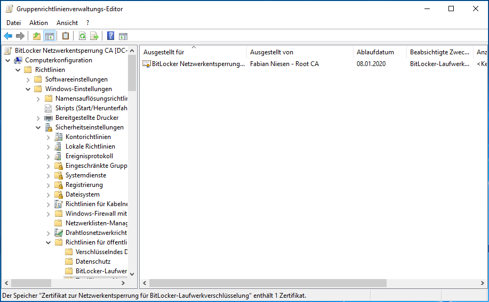
Task: Open the ? help menu
Action: pos(87,23)
